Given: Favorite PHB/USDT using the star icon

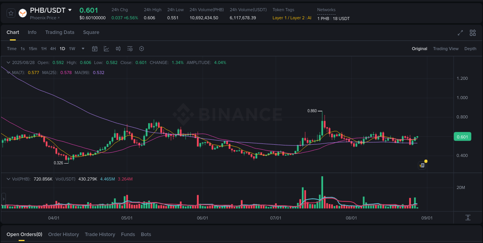Looking at the screenshot, I should [x=11, y=13].
